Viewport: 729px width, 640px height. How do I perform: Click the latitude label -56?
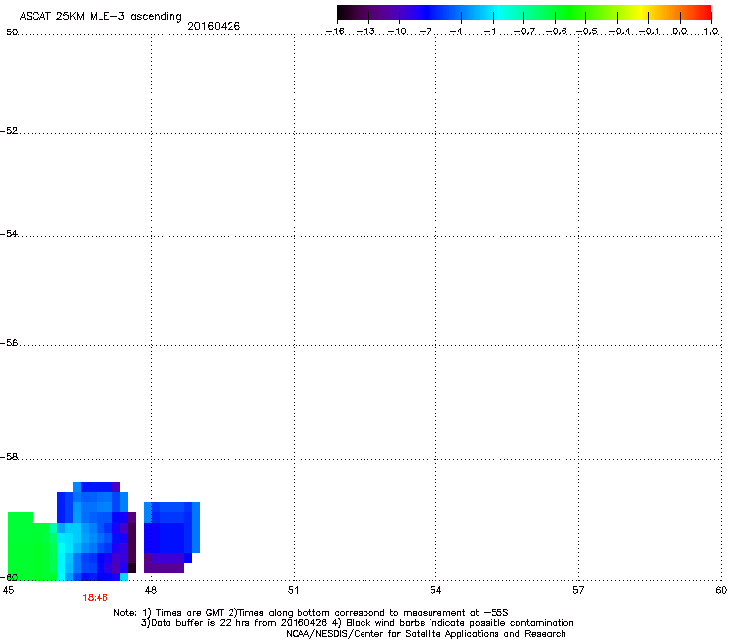point(9,343)
